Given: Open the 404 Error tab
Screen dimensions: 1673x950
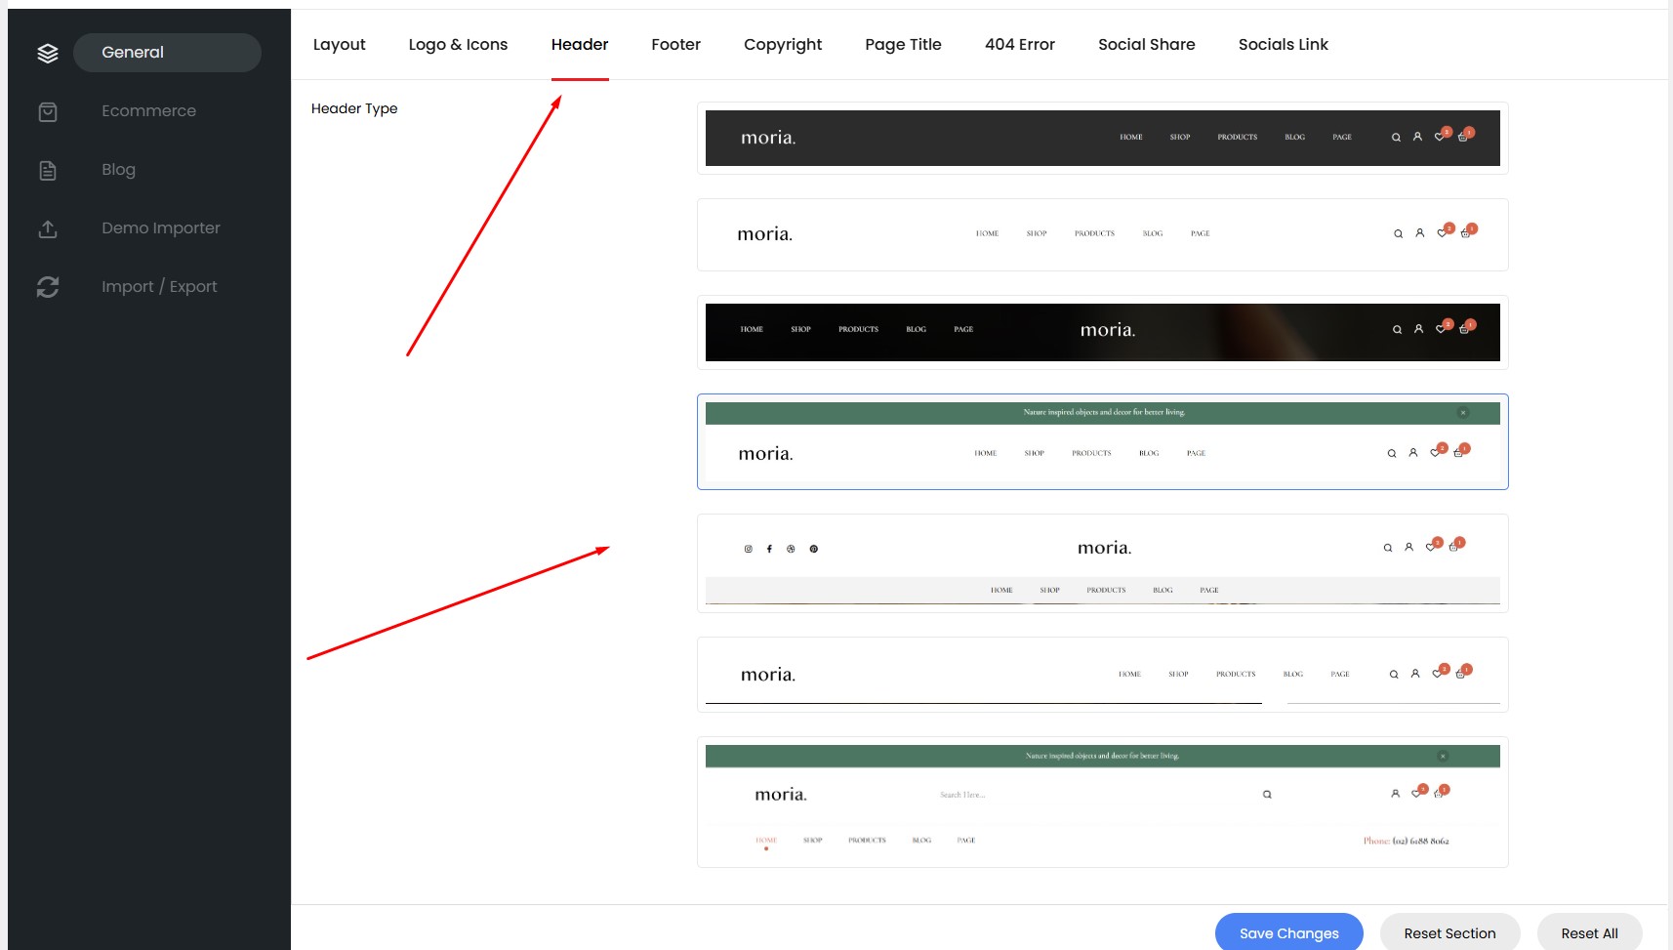Looking at the screenshot, I should coord(1019,45).
